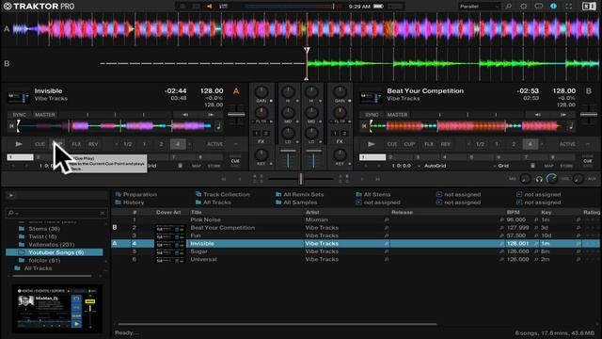Delete cue point trash icon on Deck A

click(x=180, y=166)
